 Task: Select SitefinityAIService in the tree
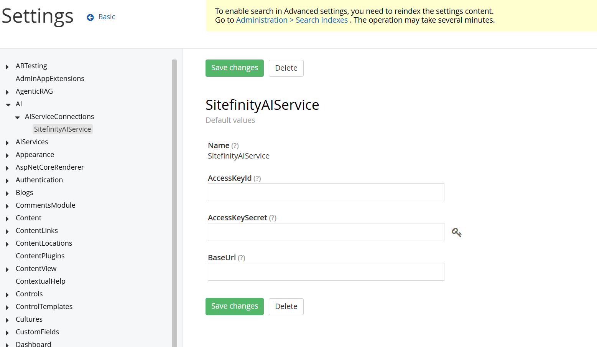[x=62, y=129]
